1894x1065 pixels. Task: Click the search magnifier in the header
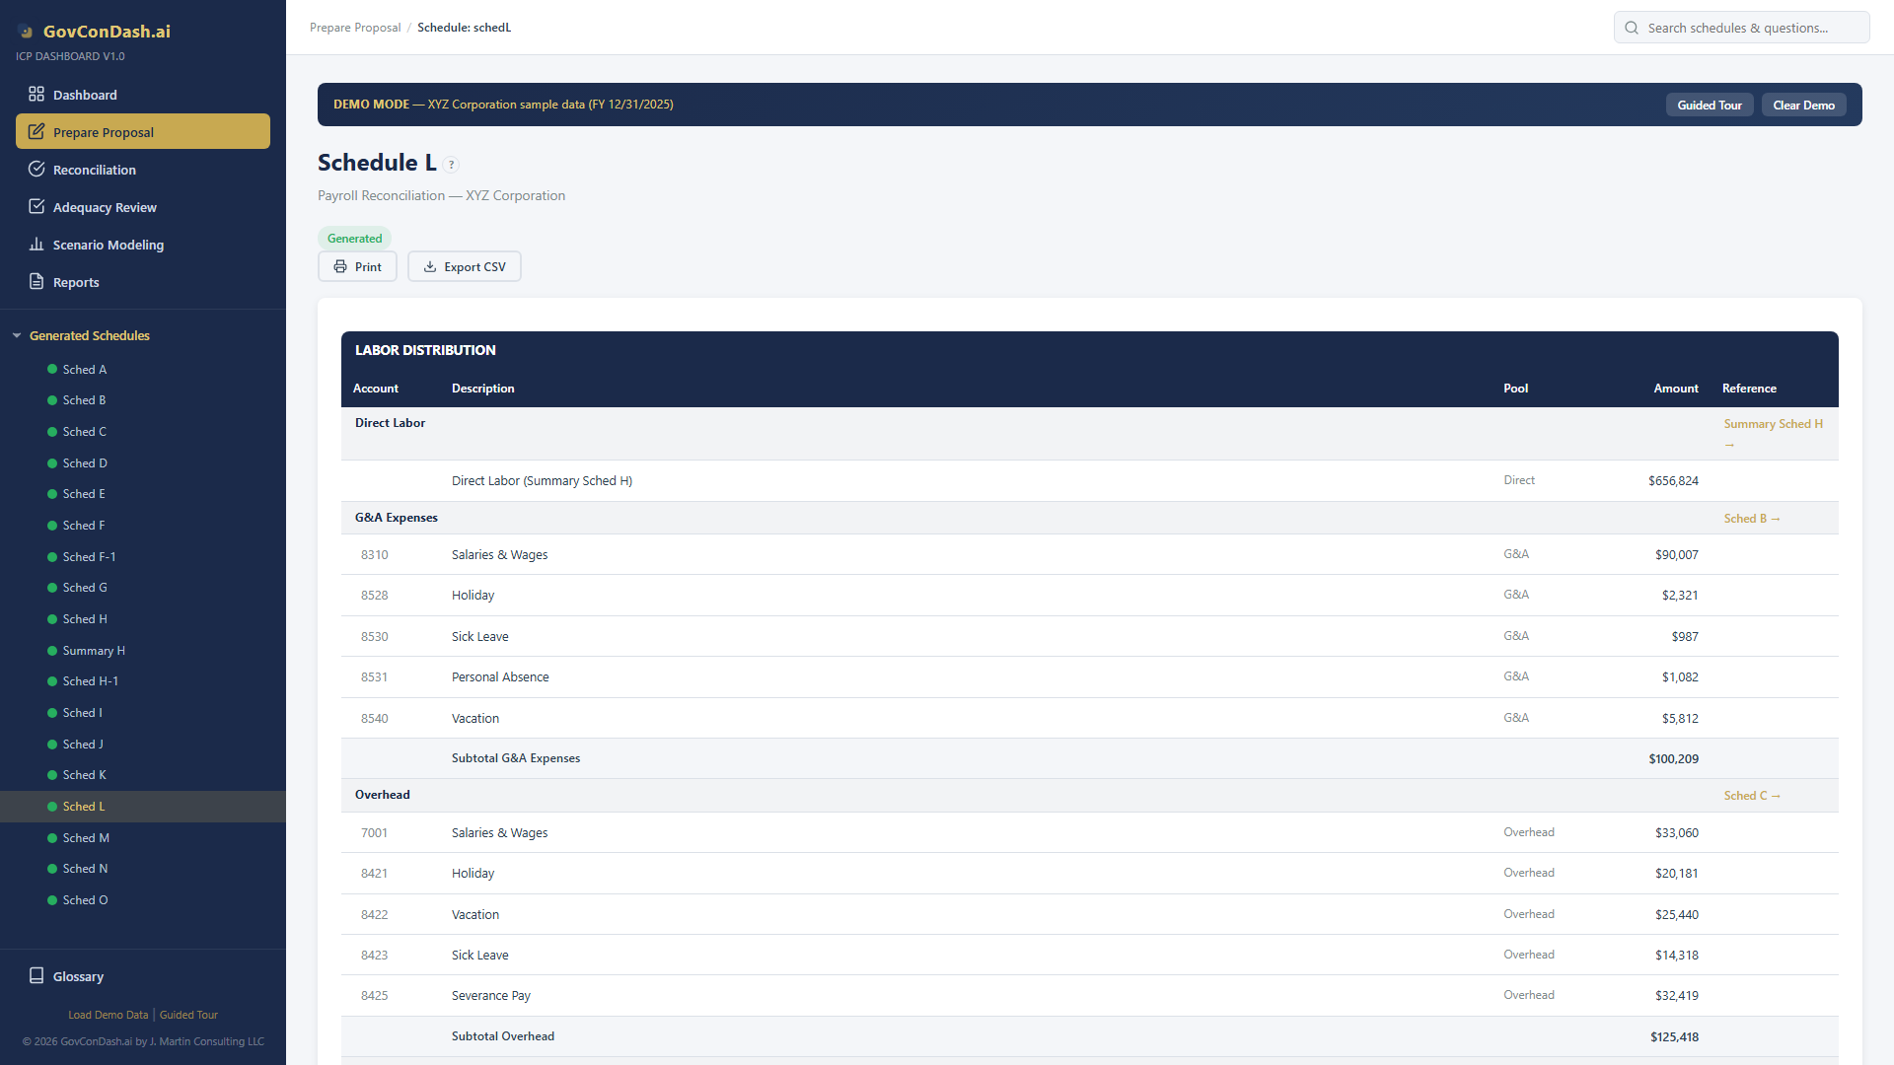[1632, 28]
